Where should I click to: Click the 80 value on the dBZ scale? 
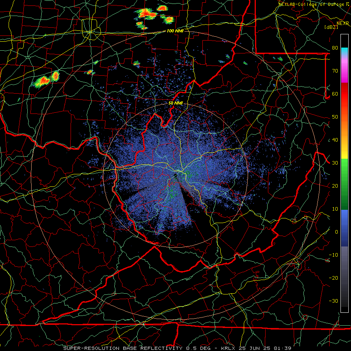[335, 48]
